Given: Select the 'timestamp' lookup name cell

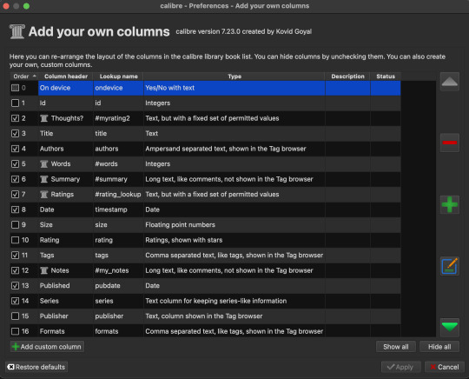Looking at the screenshot, I should click(118, 209).
